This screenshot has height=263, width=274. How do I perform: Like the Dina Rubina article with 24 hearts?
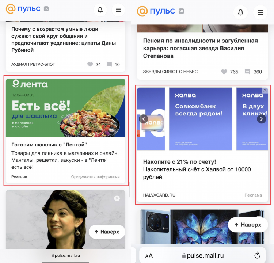point(90,64)
